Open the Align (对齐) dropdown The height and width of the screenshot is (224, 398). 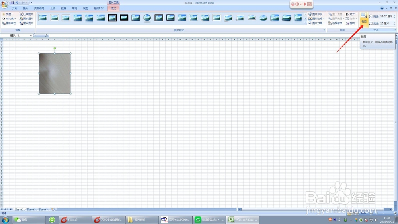click(x=351, y=14)
